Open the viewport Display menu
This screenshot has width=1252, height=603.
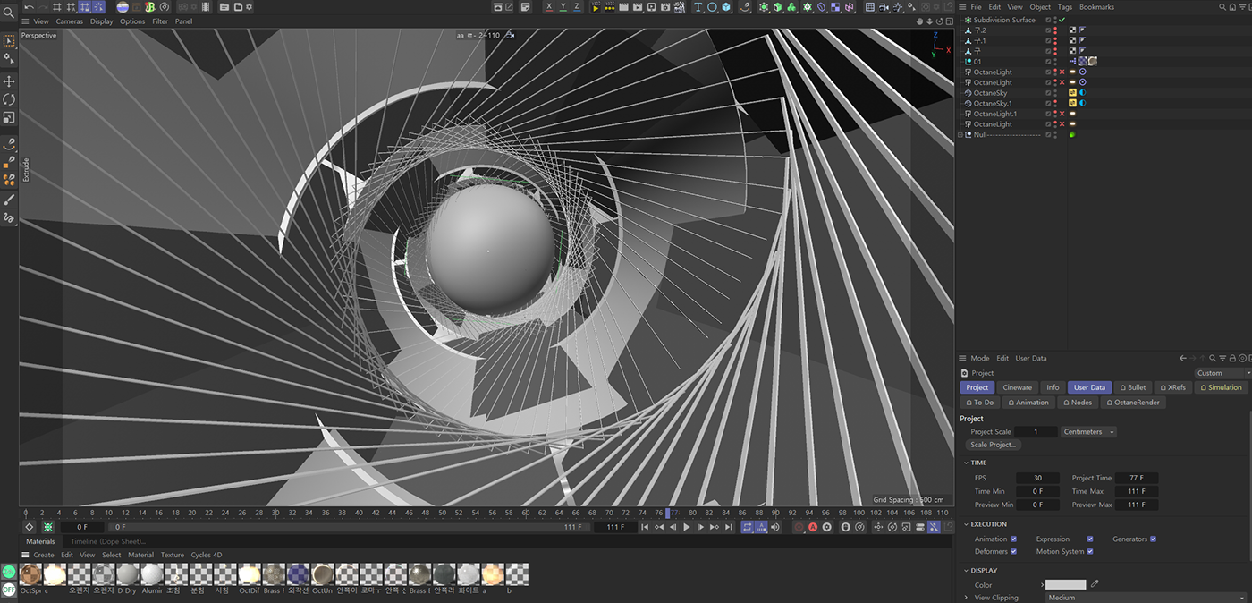(x=102, y=21)
